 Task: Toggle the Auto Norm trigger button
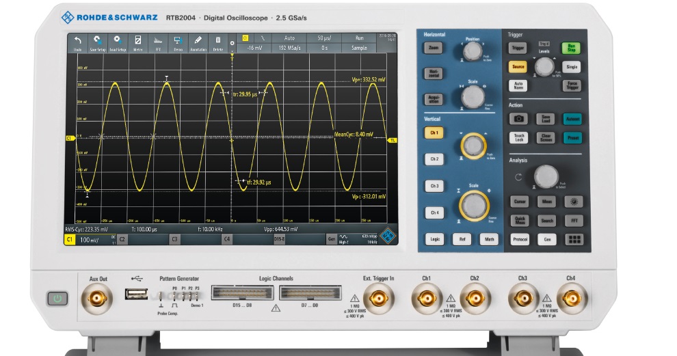[518, 85]
